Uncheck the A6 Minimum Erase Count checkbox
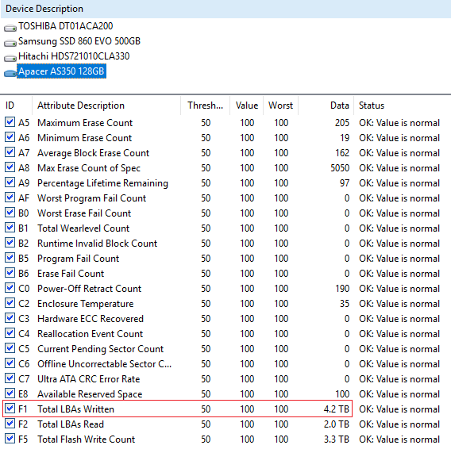The width and height of the screenshot is (451, 449). pyautogui.click(x=10, y=136)
